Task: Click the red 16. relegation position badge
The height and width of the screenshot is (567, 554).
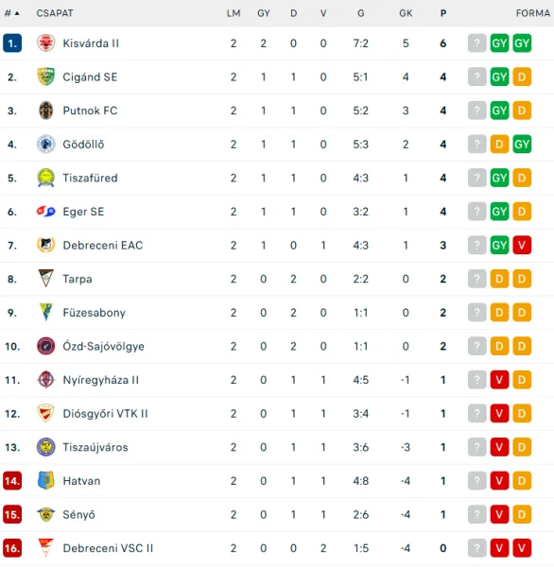Action: tap(12, 548)
